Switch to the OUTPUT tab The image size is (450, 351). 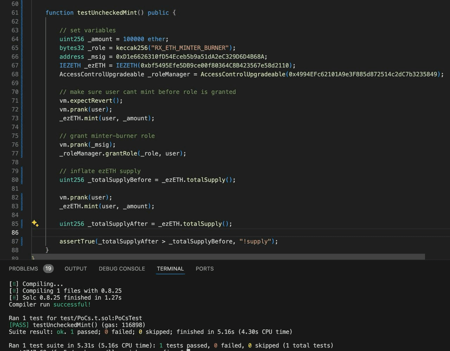[76, 269]
